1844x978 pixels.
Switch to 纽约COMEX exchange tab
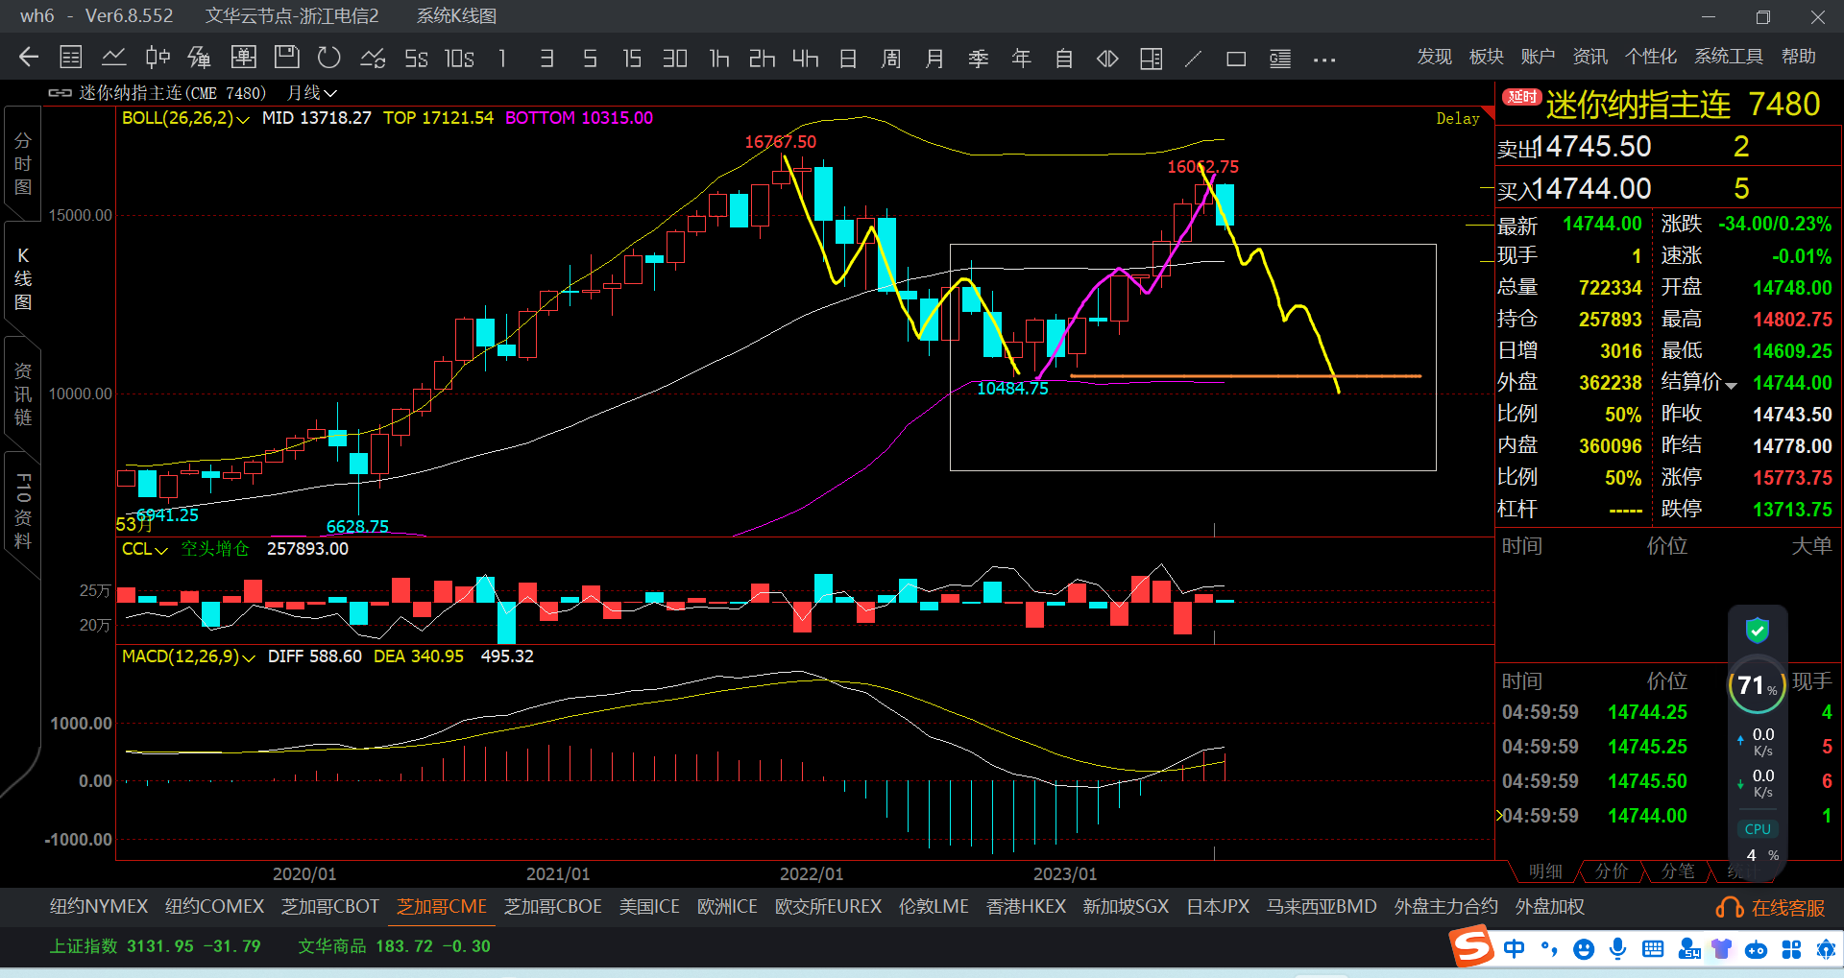(x=214, y=906)
